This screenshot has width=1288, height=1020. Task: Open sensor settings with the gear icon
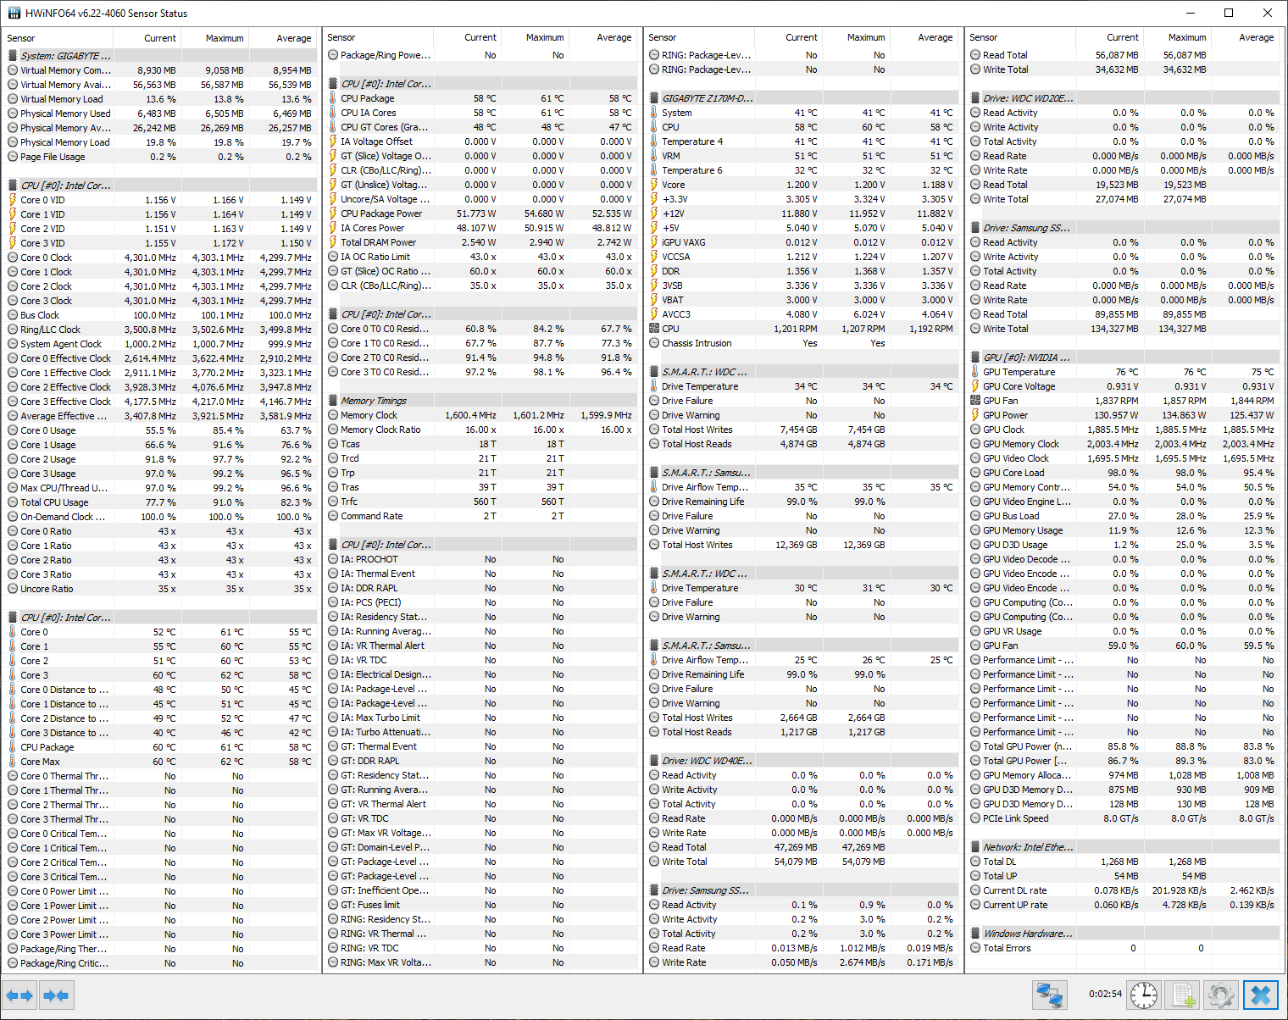point(1220,995)
